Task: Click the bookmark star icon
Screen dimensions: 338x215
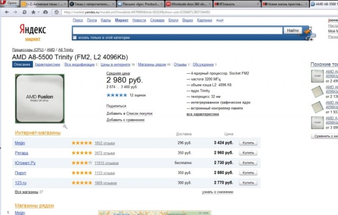Action: coord(33,12)
